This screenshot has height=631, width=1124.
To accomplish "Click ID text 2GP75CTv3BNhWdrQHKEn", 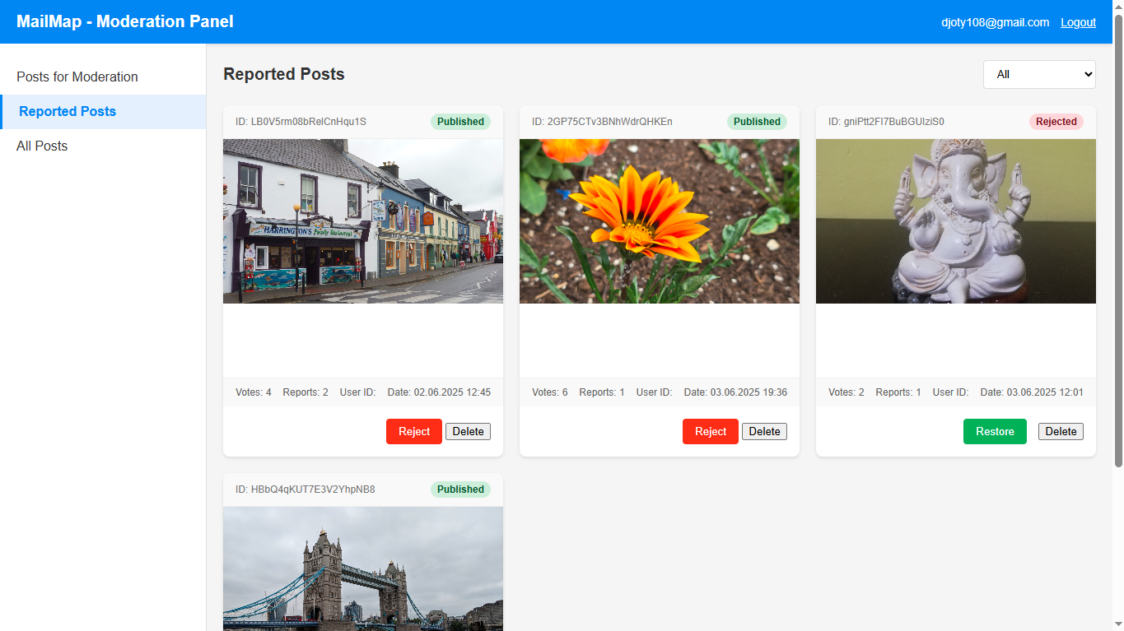I will pos(602,122).
